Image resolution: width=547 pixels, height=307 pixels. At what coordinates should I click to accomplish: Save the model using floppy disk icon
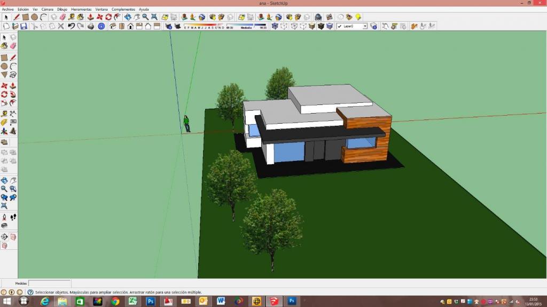click(24, 26)
